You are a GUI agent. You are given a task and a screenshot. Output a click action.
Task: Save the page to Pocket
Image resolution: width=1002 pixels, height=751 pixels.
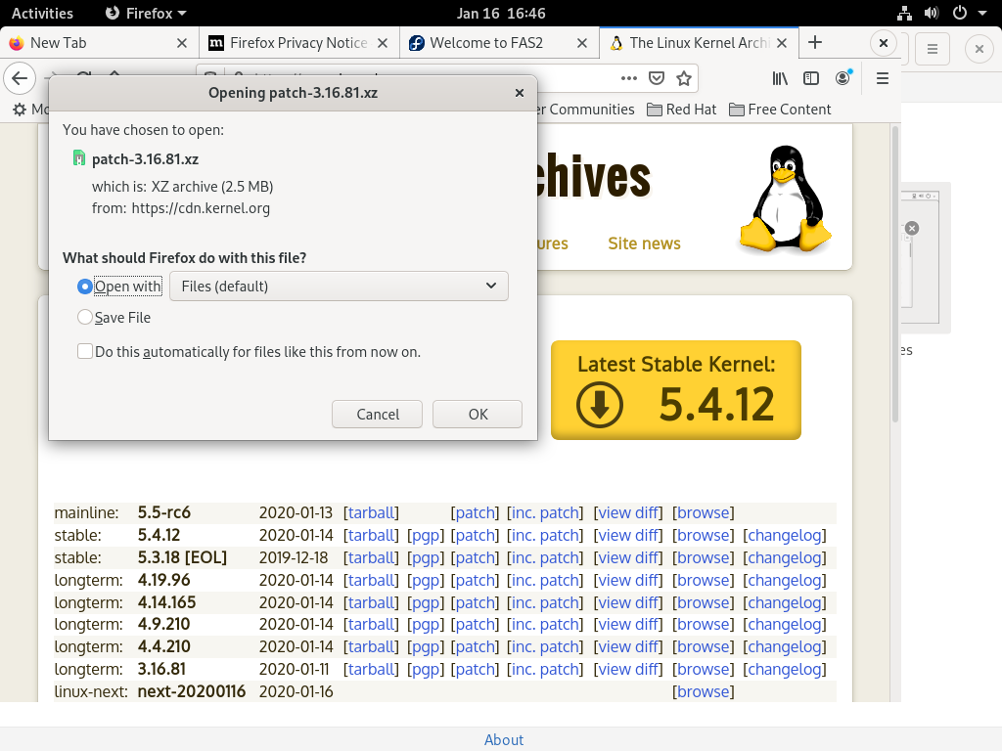(x=657, y=78)
